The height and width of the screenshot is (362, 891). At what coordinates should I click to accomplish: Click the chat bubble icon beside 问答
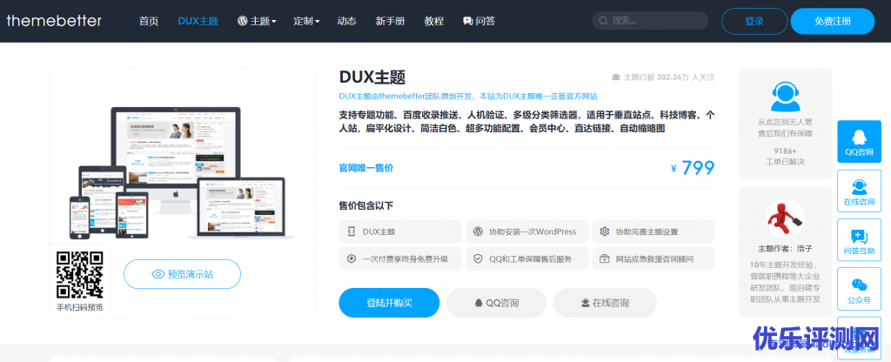pyautogui.click(x=467, y=21)
